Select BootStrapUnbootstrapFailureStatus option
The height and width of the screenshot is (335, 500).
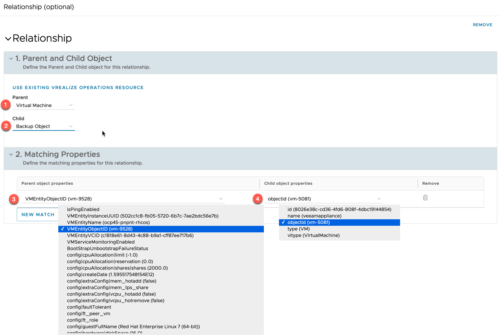161,249
